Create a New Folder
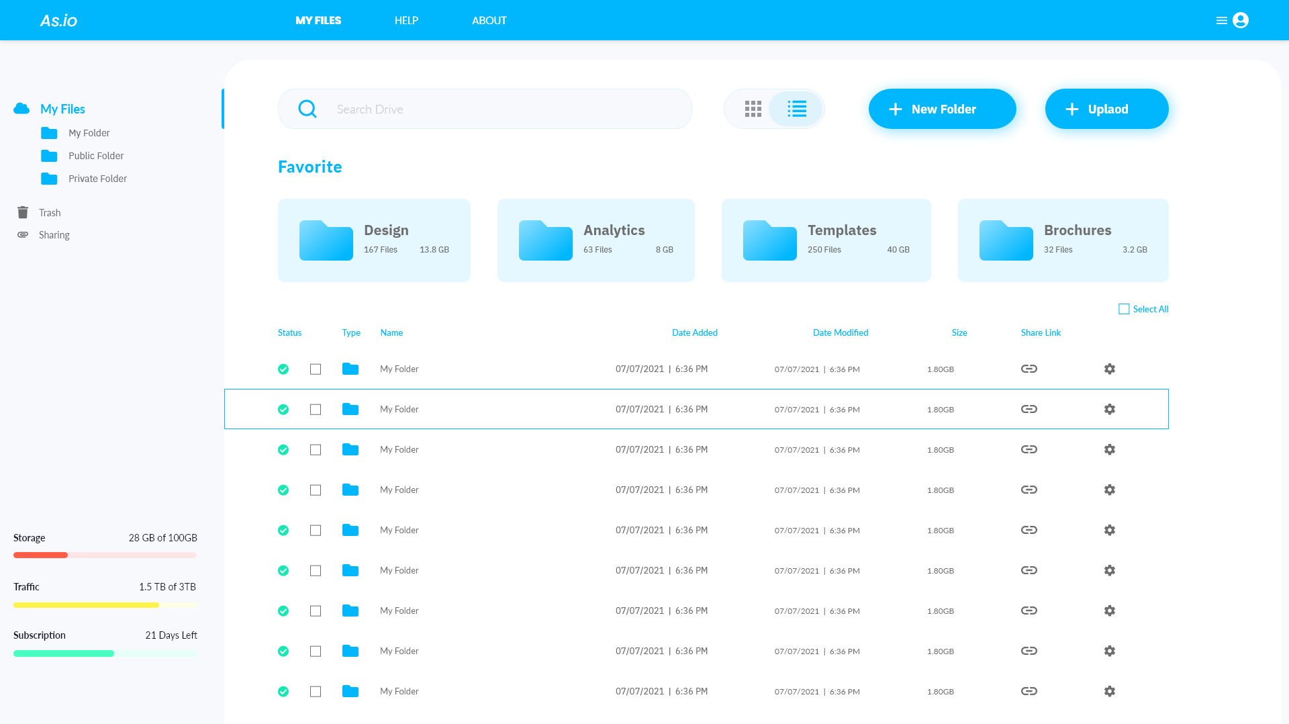The image size is (1289, 724). [942, 108]
